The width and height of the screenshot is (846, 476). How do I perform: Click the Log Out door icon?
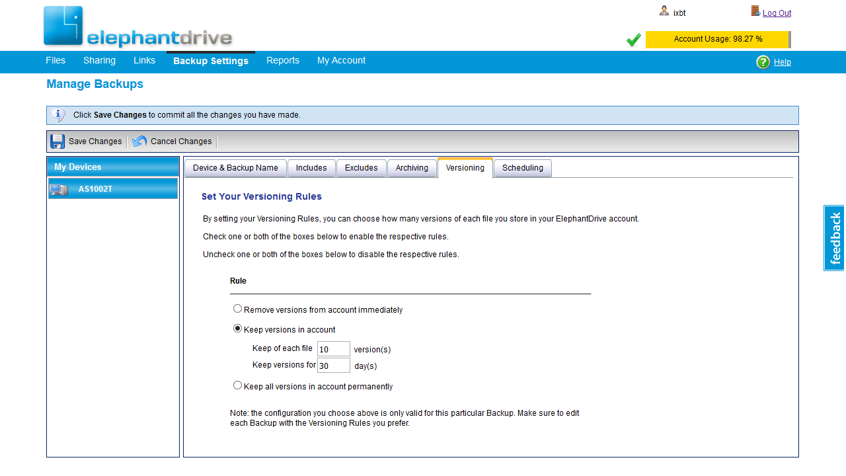click(x=755, y=11)
